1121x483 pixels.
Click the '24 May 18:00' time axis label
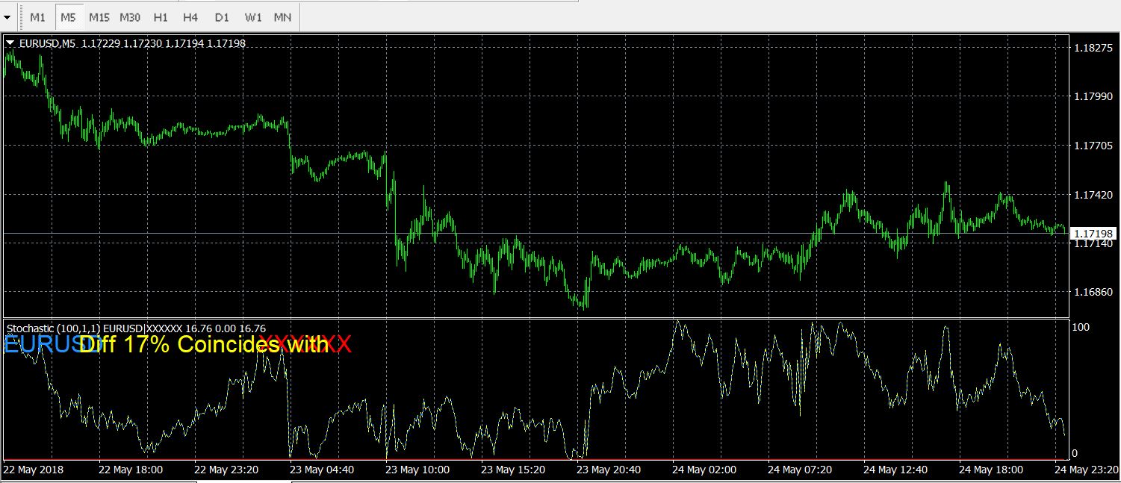[991, 470]
